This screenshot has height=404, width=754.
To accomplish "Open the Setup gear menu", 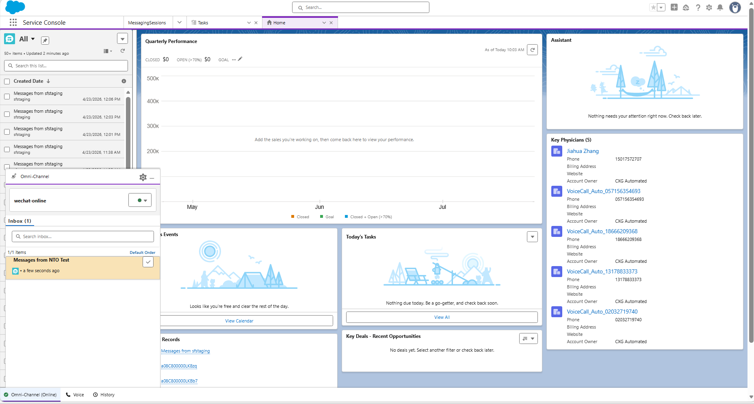I will pos(709,7).
